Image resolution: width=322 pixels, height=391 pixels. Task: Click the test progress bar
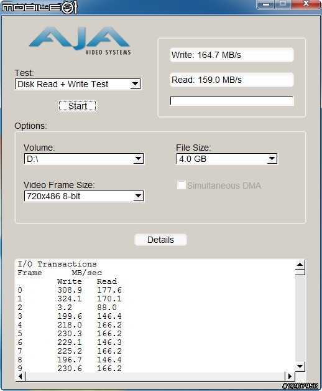click(232, 101)
